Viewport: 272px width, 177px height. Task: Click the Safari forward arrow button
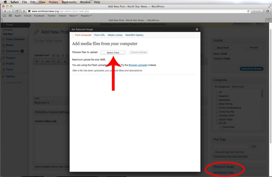[x=10, y=11]
